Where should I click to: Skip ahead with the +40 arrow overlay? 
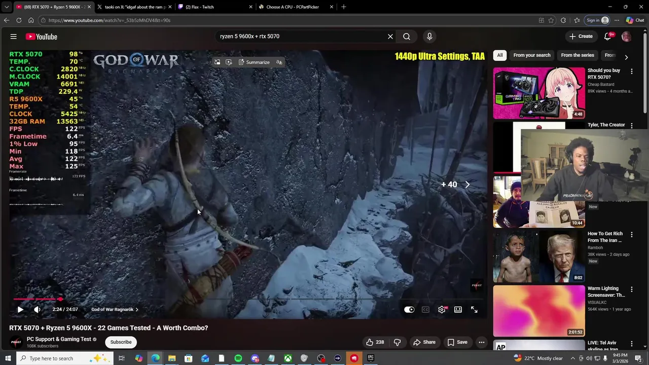455,185
